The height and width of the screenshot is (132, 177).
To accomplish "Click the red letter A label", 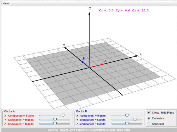I will [x=105, y=61].
